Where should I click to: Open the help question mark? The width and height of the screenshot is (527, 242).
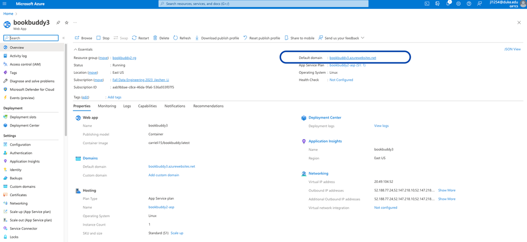point(469,4)
